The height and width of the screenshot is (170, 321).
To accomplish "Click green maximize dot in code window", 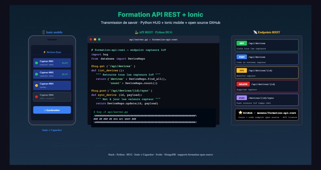I will point(99,39).
